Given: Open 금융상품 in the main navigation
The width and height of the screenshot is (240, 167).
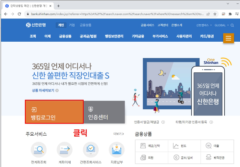Looking at the screenshot, I should (x=65, y=36).
